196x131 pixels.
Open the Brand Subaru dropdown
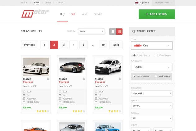click(152, 106)
